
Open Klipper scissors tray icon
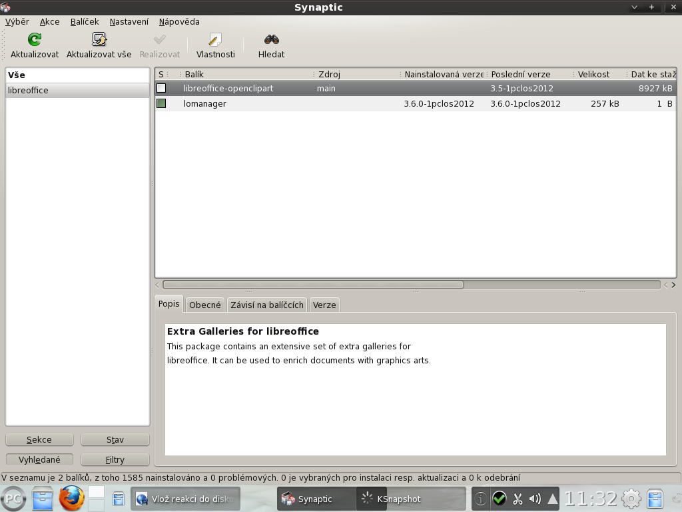pos(517,499)
